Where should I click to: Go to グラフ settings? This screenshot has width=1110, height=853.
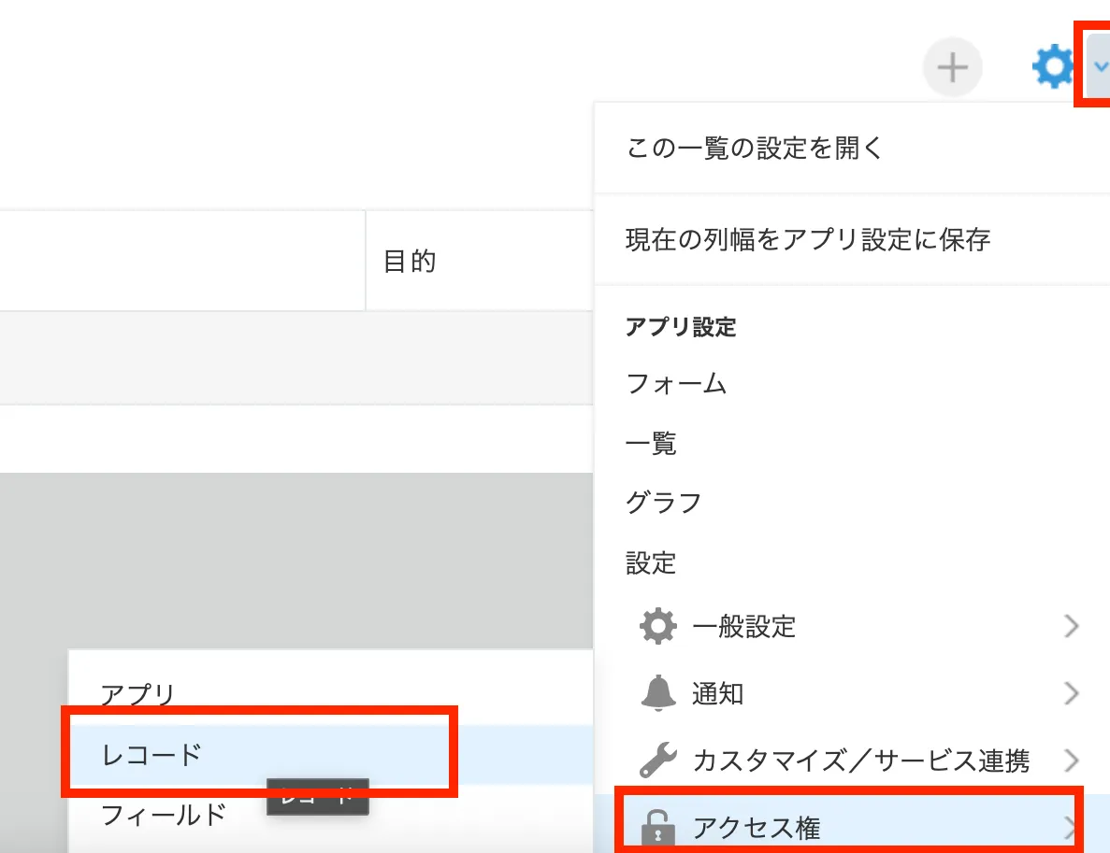663,503
